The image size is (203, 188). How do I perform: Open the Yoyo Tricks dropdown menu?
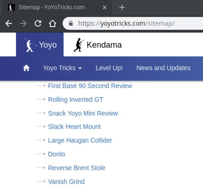coord(62,68)
